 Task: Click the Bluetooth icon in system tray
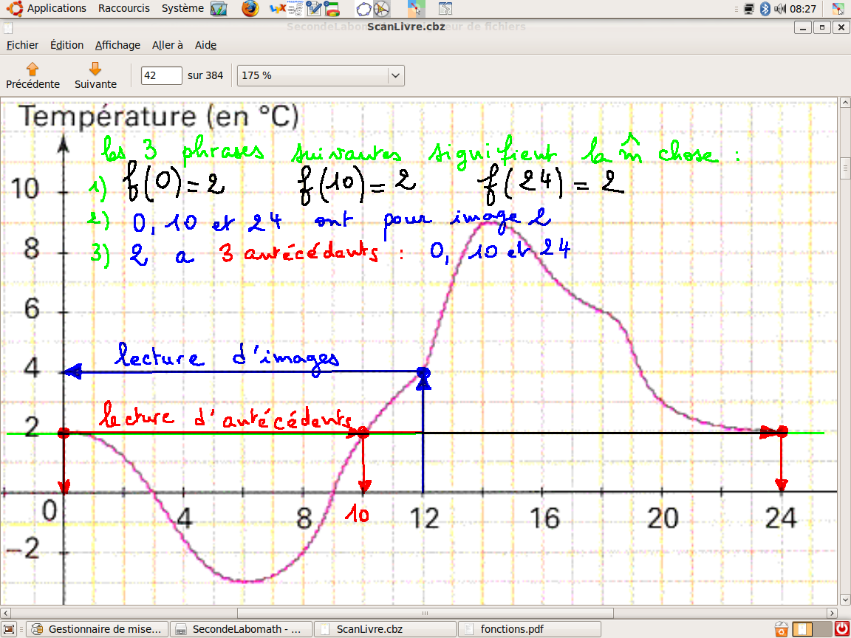pos(765,9)
